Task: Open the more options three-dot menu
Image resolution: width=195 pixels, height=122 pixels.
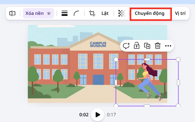Action: [168, 46]
